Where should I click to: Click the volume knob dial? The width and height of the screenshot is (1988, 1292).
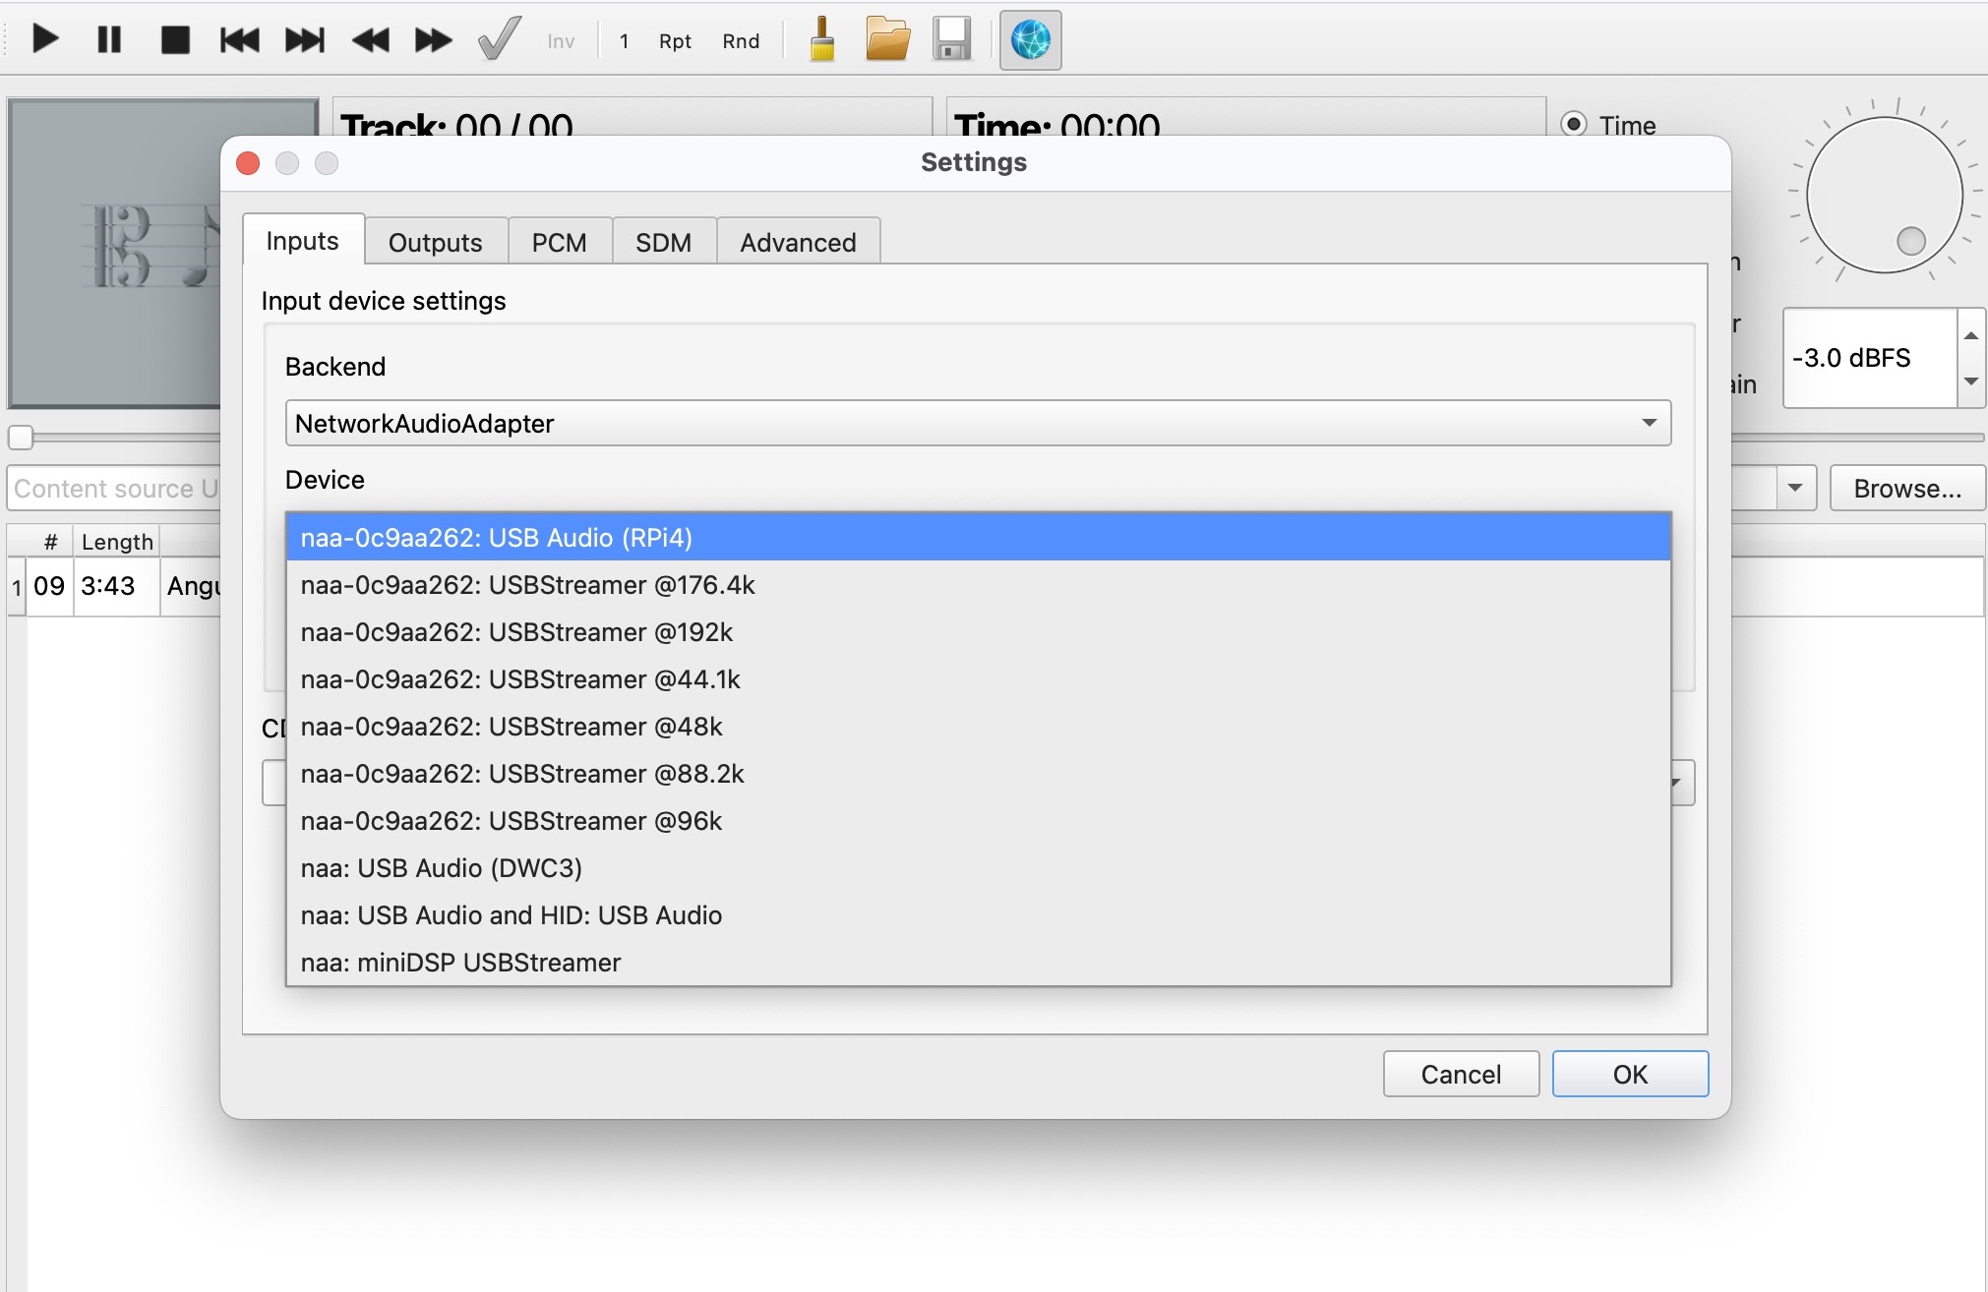(1885, 195)
